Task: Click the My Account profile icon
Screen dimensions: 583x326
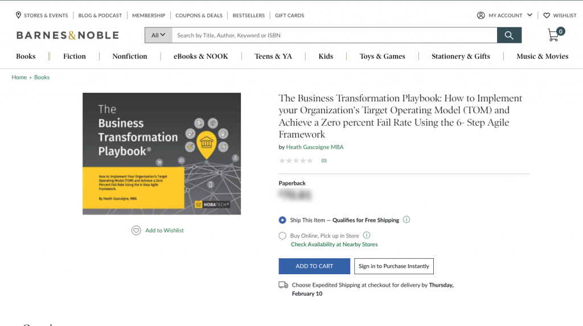Action: [481, 15]
